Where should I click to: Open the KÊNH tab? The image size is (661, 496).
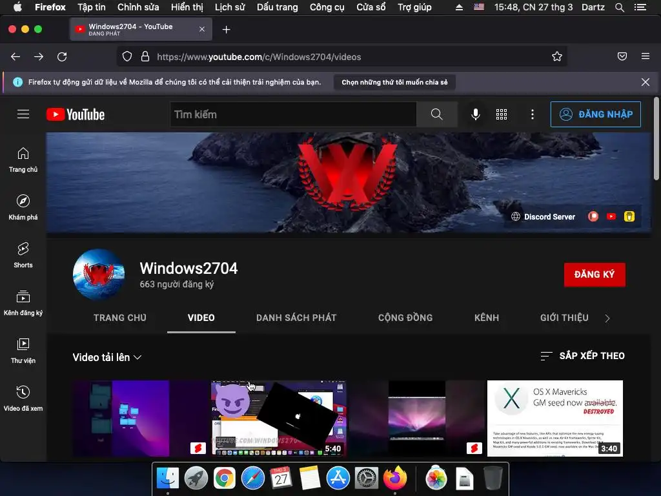tap(487, 318)
